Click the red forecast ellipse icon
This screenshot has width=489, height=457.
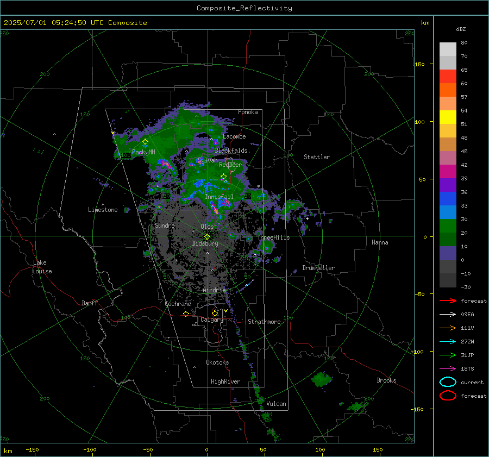tap(448, 396)
